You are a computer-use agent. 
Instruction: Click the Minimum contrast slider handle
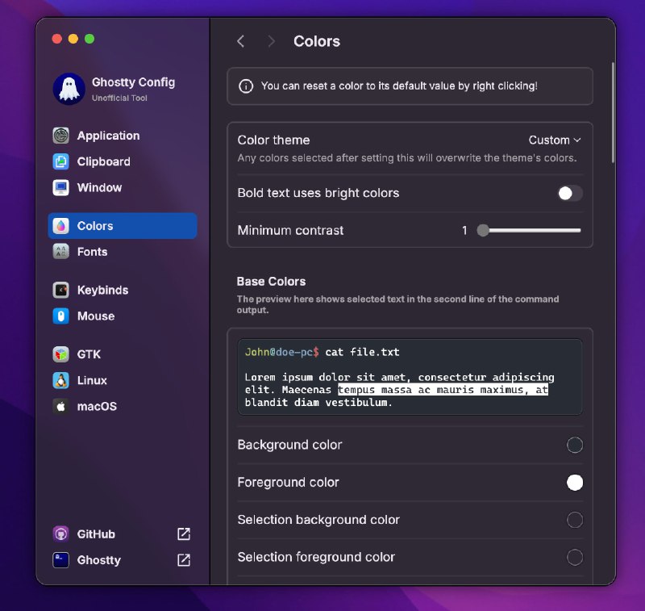[x=483, y=230]
